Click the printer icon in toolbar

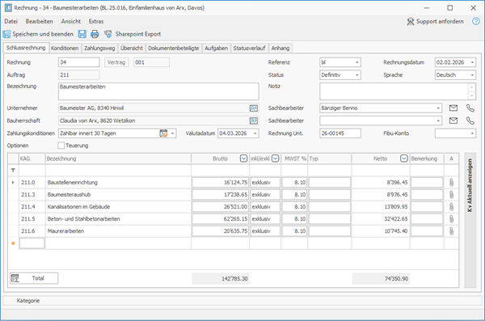(x=95, y=34)
